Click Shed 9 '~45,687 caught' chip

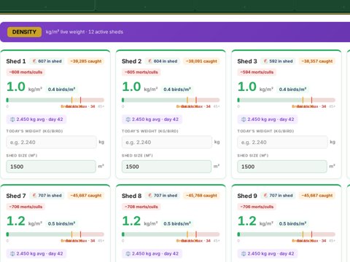pyautogui.click(x=317, y=196)
